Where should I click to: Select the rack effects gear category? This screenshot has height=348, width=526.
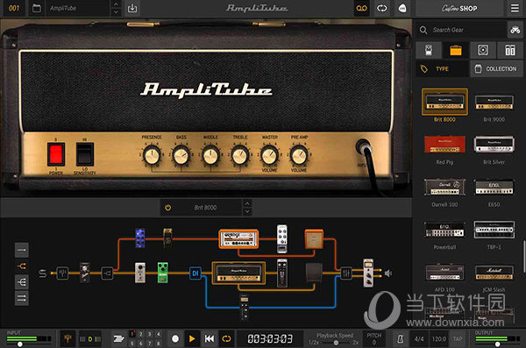[510, 50]
